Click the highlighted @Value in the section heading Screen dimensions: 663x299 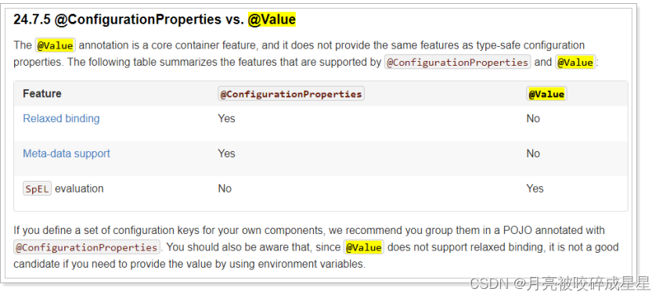(x=272, y=20)
